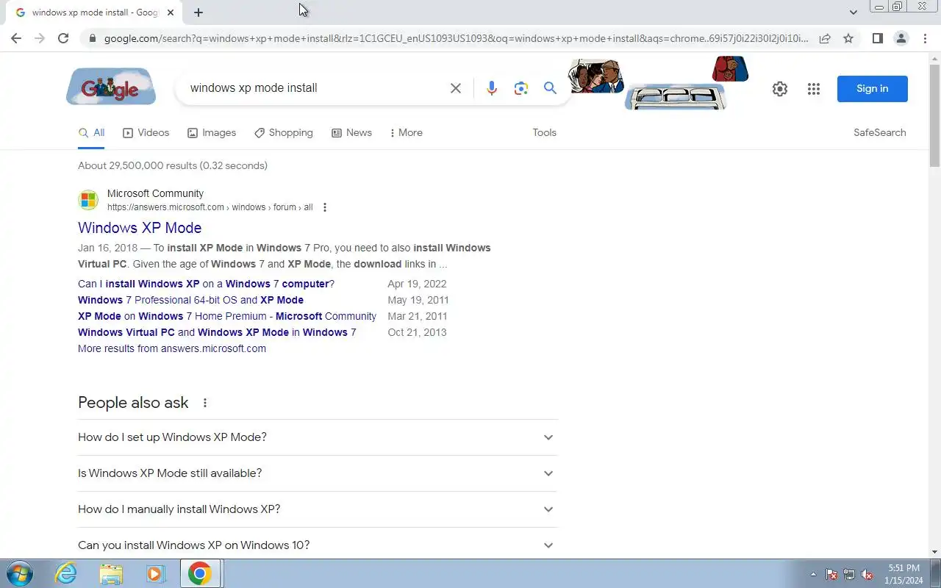Reload the page with the refresh icon
The image size is (941, 588).
63,38
